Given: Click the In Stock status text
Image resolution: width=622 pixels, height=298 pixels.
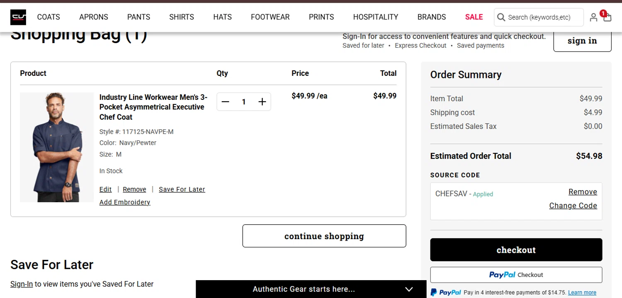Looking at the screenshot, I should click(111, 171).
